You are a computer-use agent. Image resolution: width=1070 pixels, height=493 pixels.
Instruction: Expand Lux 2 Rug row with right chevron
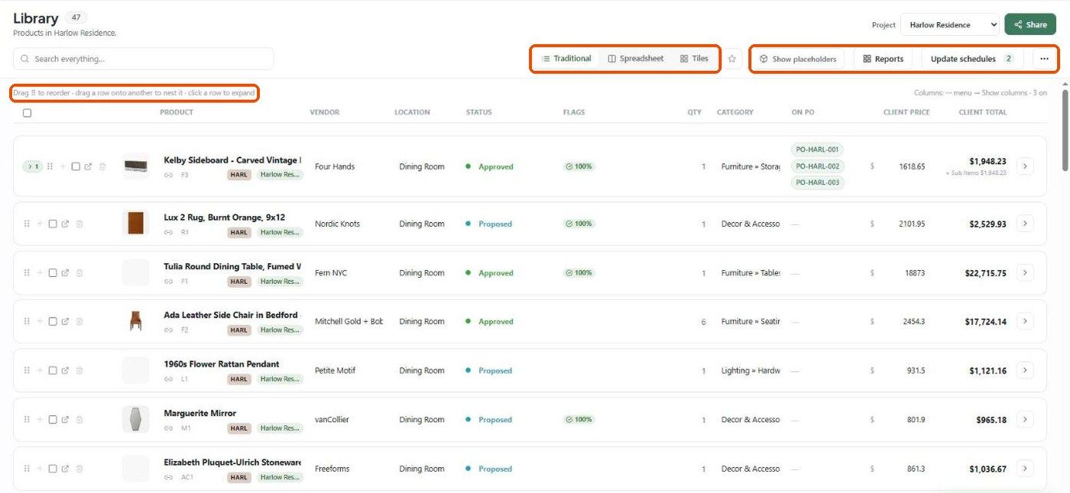1025,224
